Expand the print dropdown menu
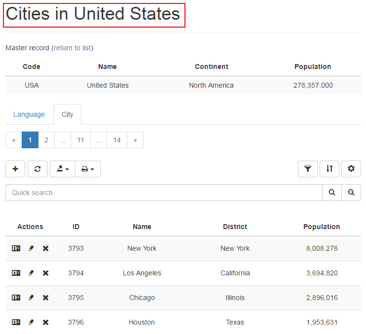 (x=88, y=169)
